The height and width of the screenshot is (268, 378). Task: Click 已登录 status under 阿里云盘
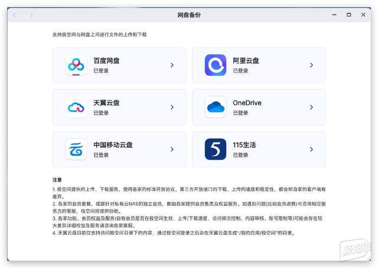(240, 71)
